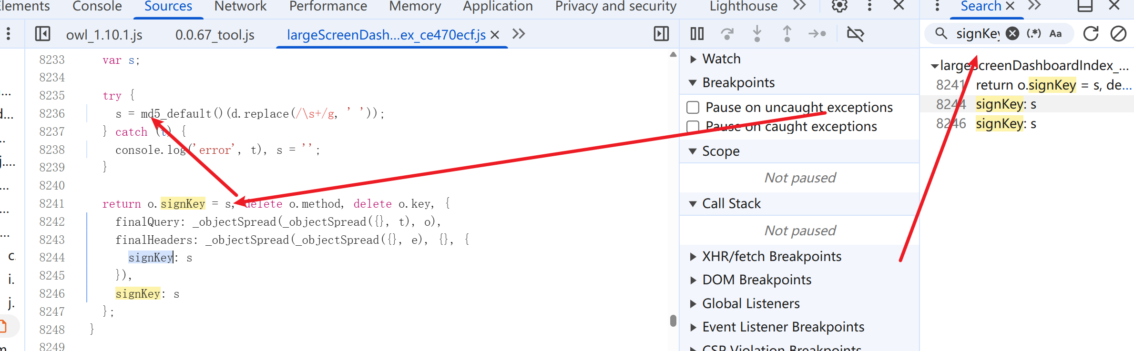Enable Pause on caught exceptions

(x=693, y=127)
